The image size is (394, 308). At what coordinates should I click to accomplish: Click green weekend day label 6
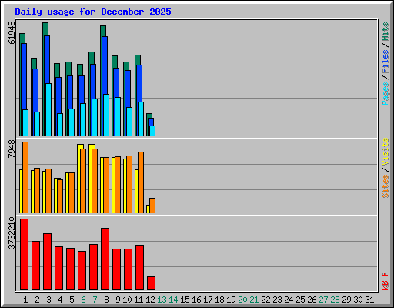click(x=83, y=300)
